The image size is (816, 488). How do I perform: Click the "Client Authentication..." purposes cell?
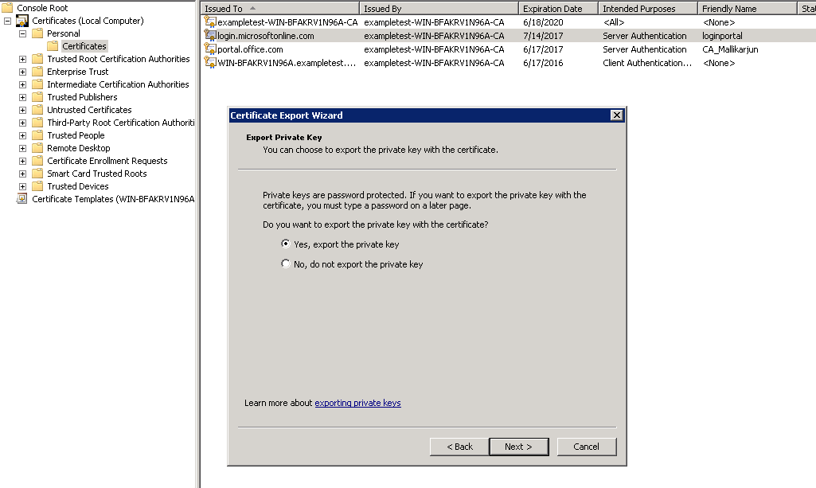coord(647,63)
